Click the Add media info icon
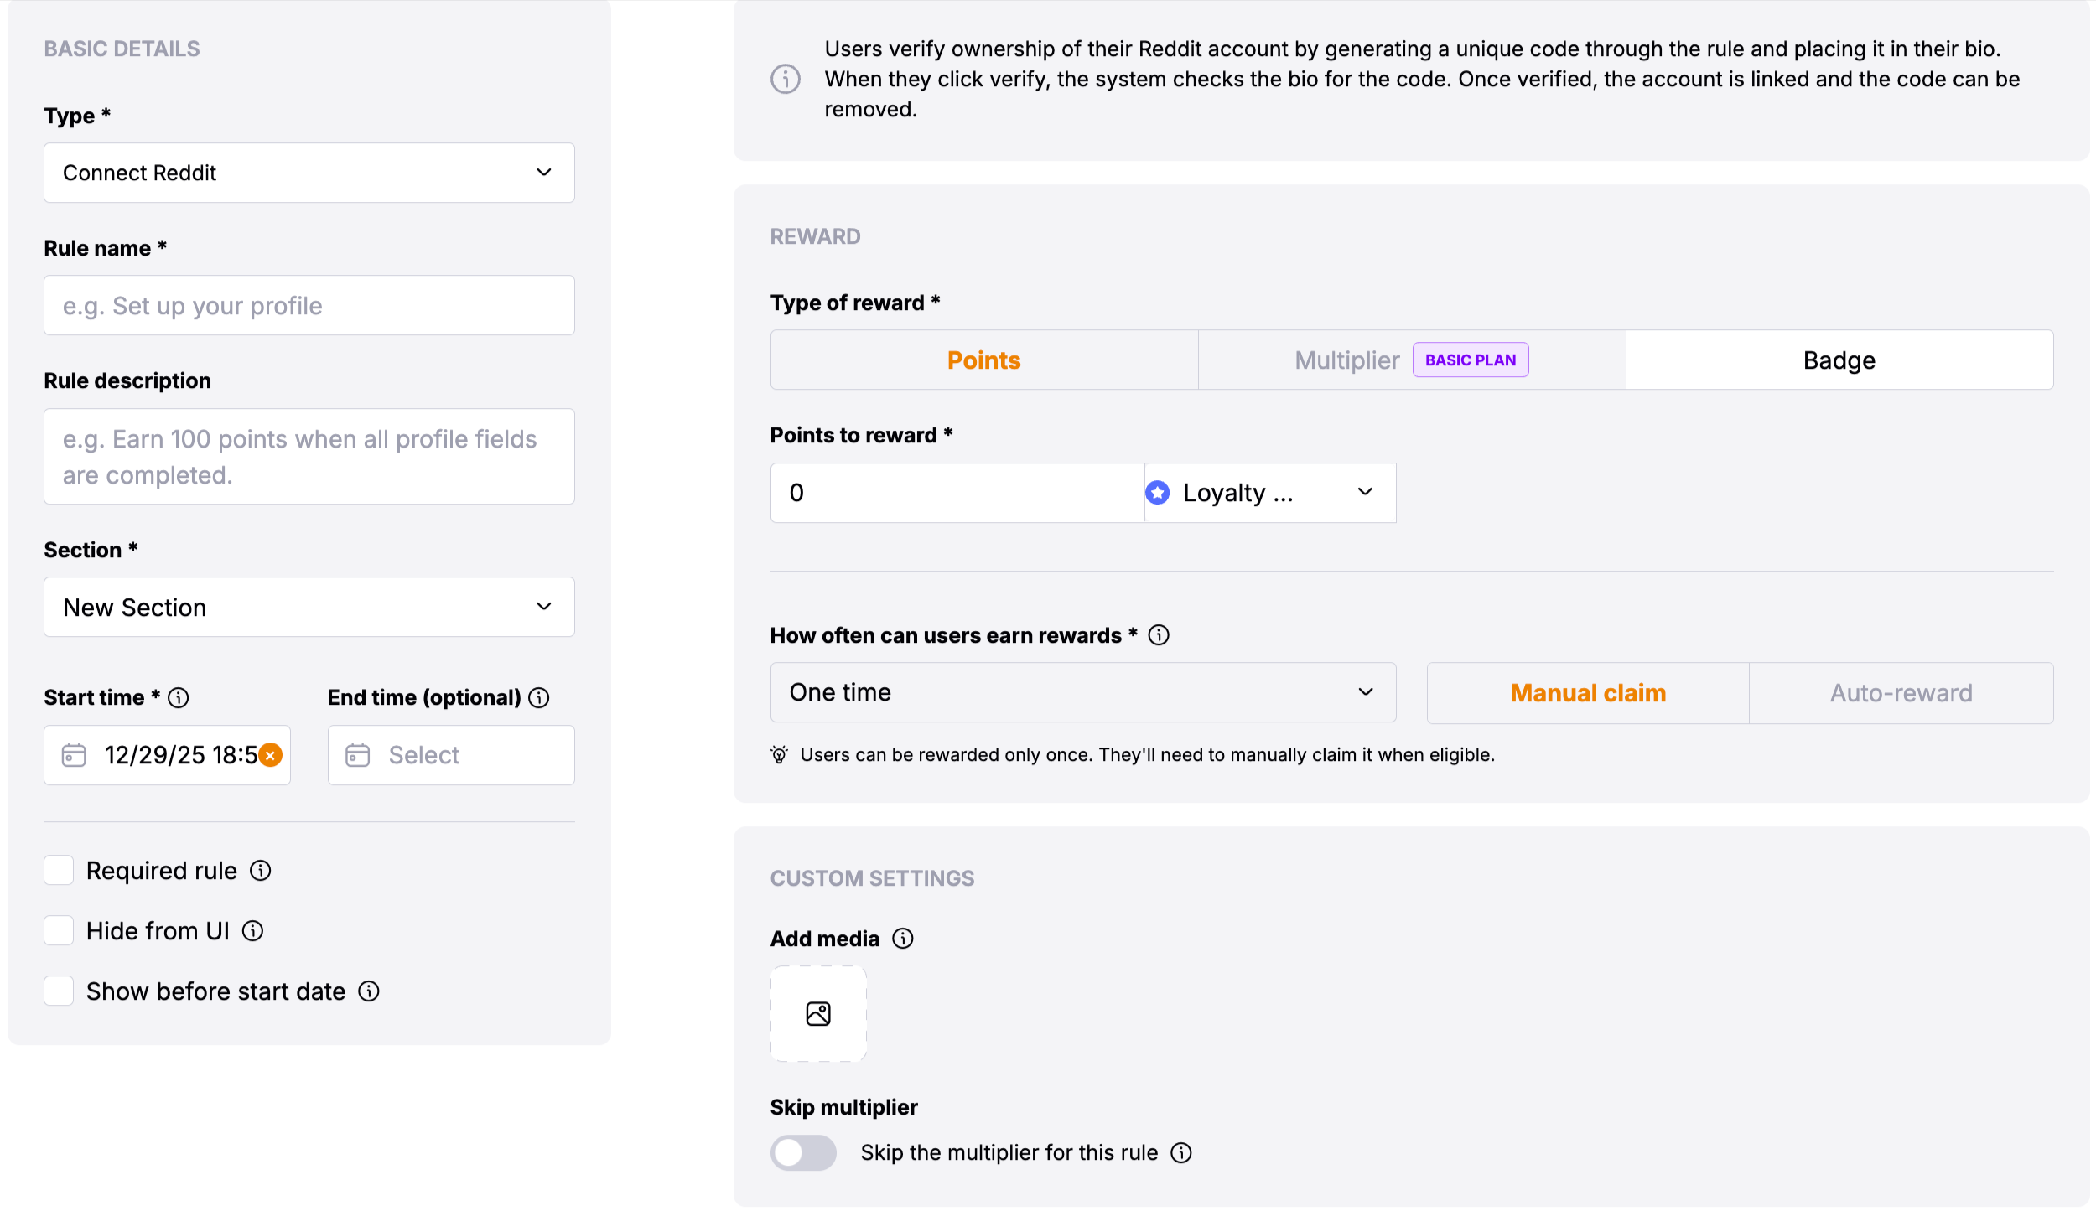This screenshot has width=2096, height=1211. coord(903,939)
